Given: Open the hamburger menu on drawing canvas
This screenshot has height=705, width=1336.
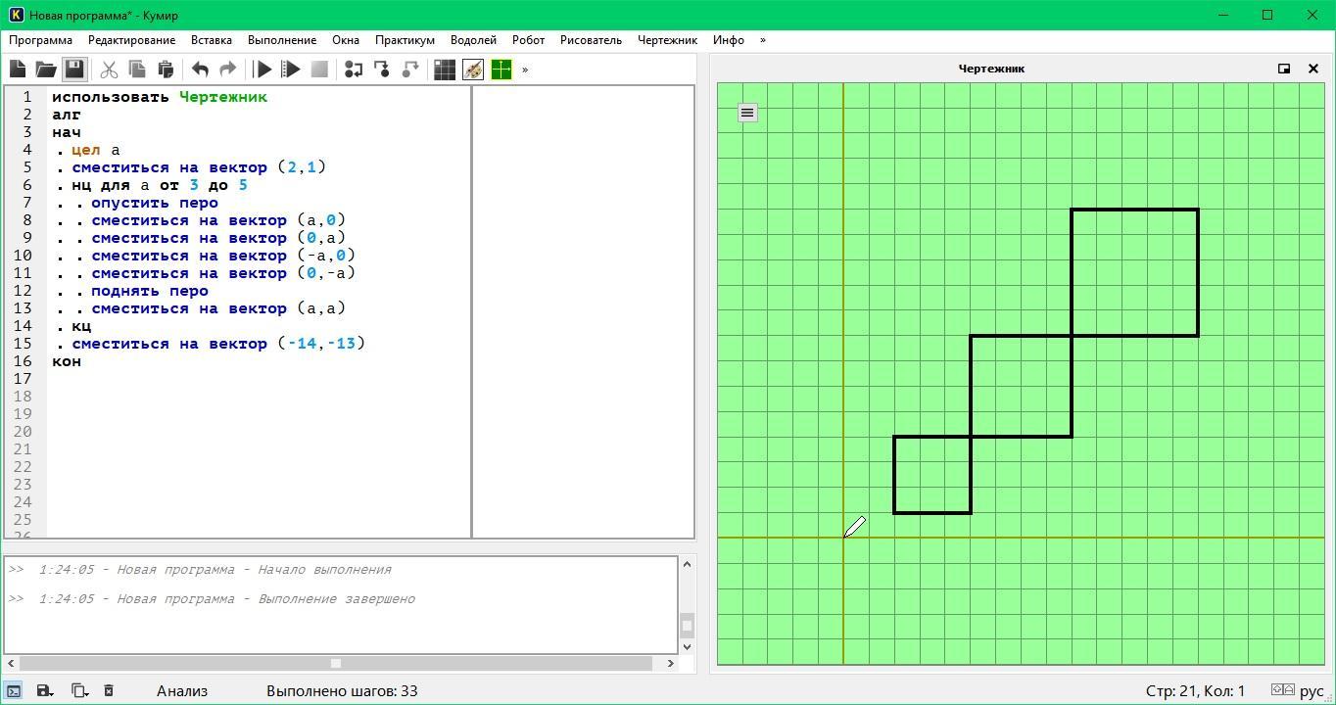Looking at the screenshot, I should pos(747,113).
